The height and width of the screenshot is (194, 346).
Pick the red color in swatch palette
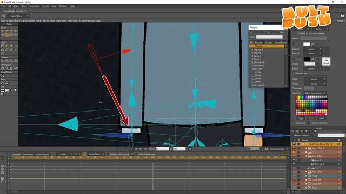297,97
